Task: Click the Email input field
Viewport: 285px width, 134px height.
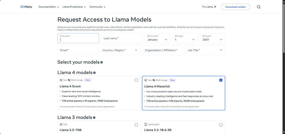Action: pyautogui.click(x=78, y=50)
